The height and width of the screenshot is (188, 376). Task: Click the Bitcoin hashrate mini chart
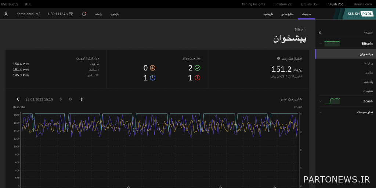[332, 43]
